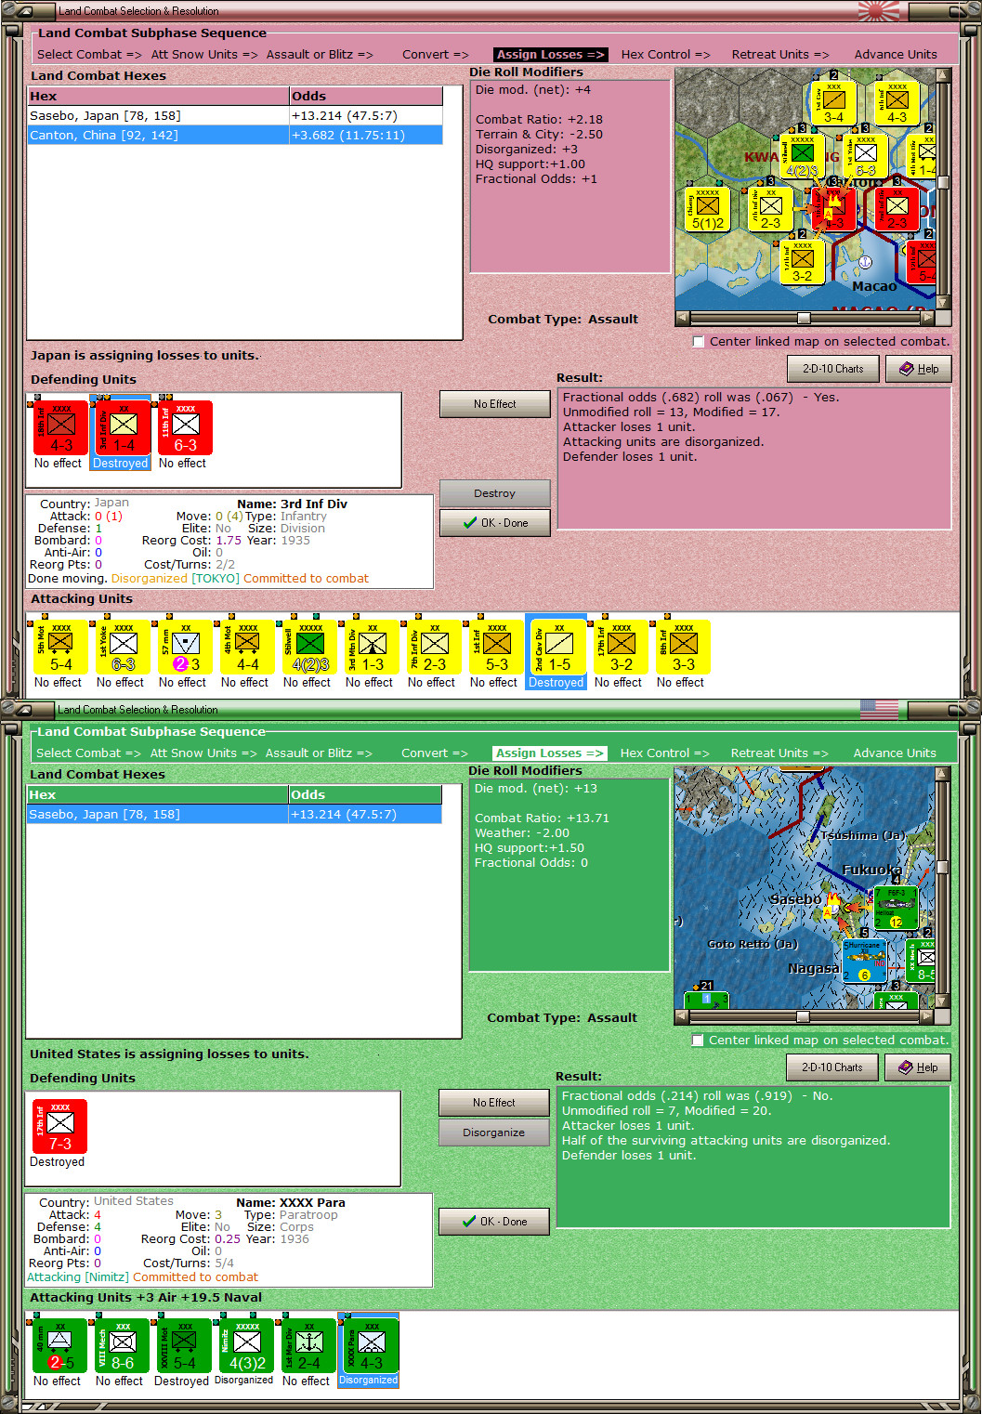Click Advance Units step in US window
982x1414 pixels.
coord(895,753)
